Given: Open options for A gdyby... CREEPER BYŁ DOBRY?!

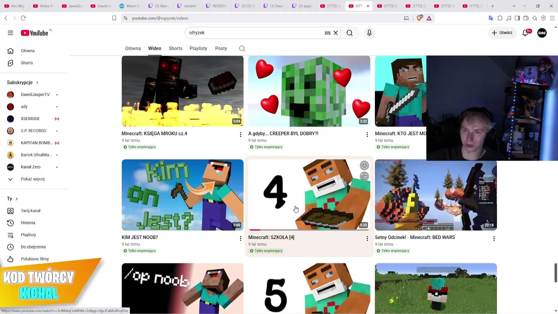Looking at the screenshot, I should click(x=367, y=135).
